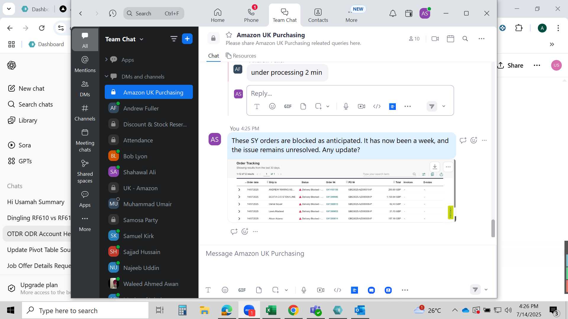Open the Zoom Home tab

[x=217, y=15]
